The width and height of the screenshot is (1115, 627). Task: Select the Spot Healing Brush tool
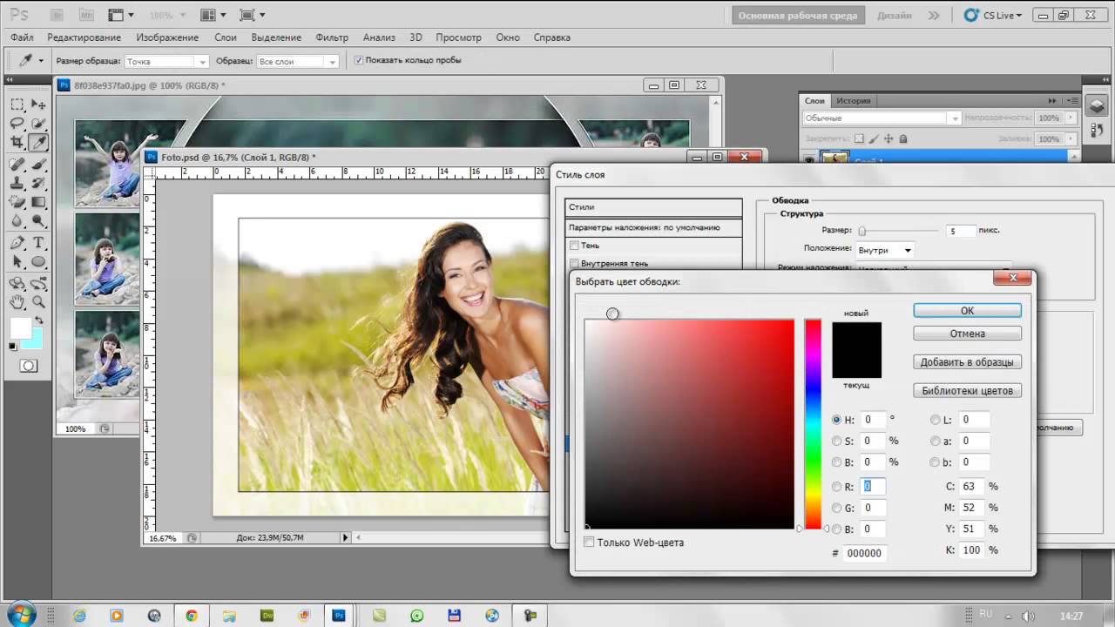17,164
